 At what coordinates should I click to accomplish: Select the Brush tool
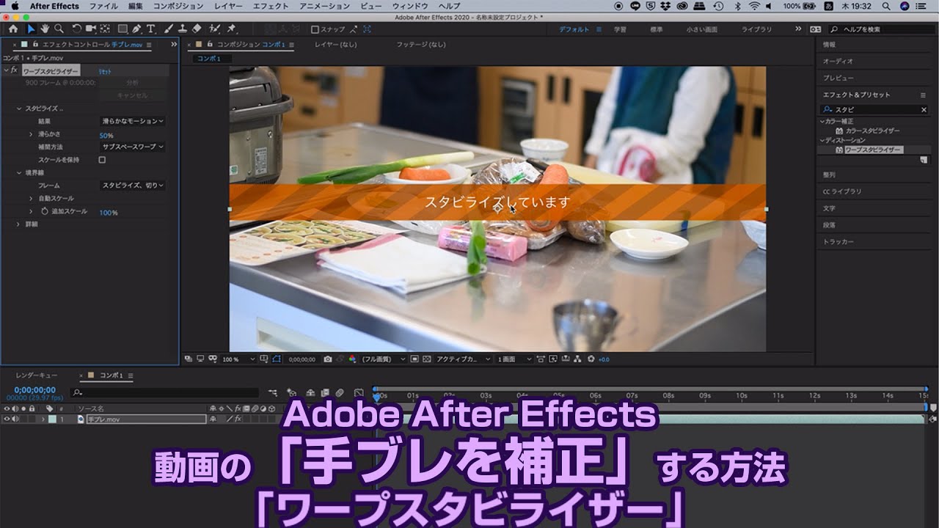click(169, 29)
